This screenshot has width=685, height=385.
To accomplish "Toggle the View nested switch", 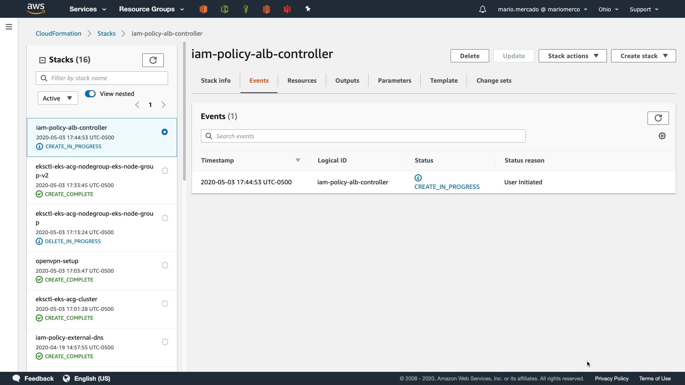I will point(90,94).
